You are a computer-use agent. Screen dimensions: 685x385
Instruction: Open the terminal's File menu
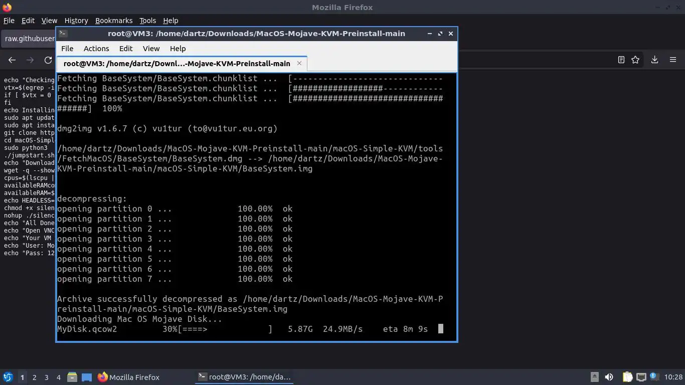[x=67, y=49]
